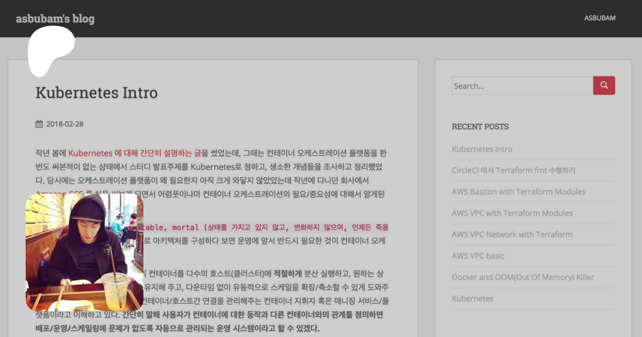This screenshot has width=642, height=337.
Task: Open the AWS VPC basic post
Action: pyautogui.click(x=478, y=256)
